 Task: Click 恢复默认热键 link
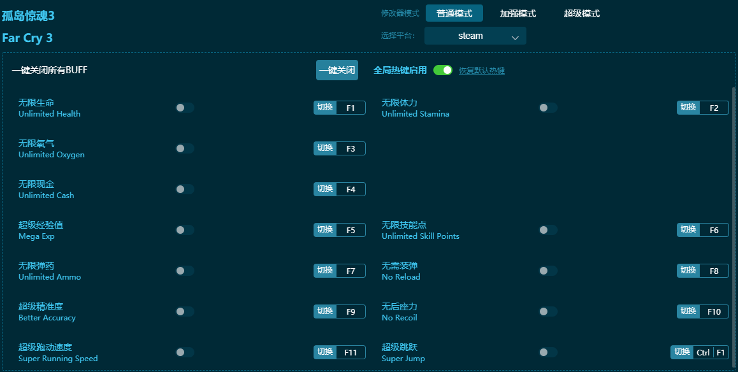pos(481,71)
